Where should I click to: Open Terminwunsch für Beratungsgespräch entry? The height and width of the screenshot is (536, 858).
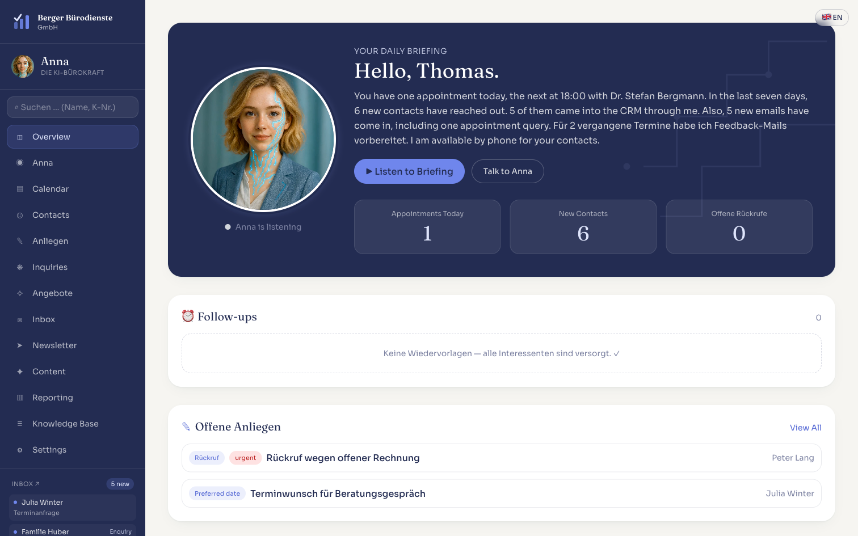click(x=502, y=493)
